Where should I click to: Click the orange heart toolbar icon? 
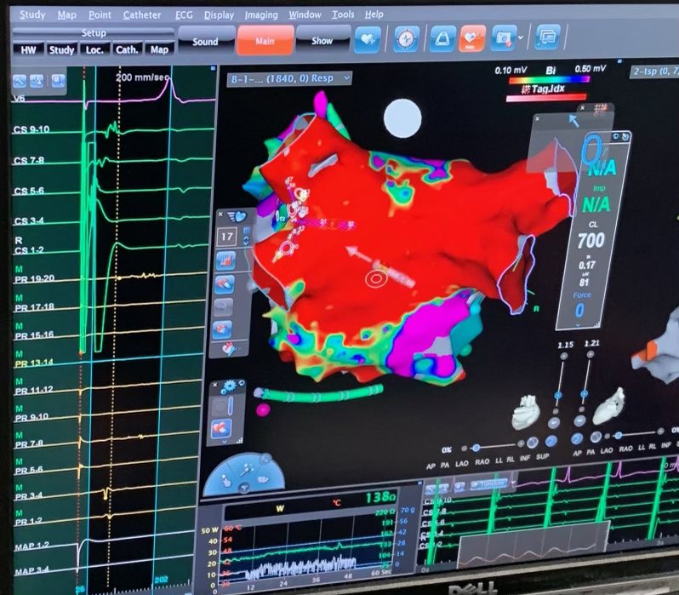pos(471,38)
